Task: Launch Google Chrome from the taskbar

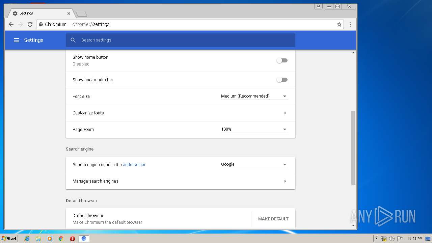Action: [61, 239]
